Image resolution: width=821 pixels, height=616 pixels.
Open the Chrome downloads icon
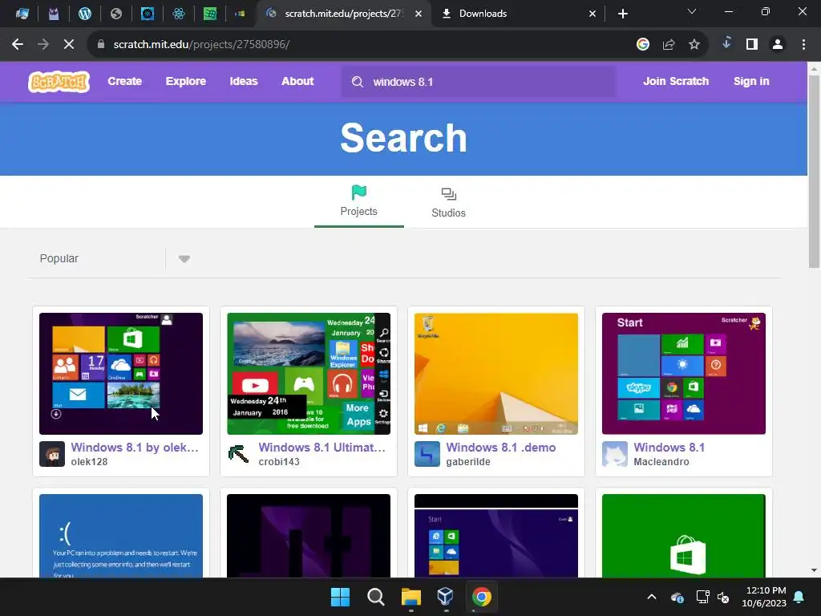(726, 43)
